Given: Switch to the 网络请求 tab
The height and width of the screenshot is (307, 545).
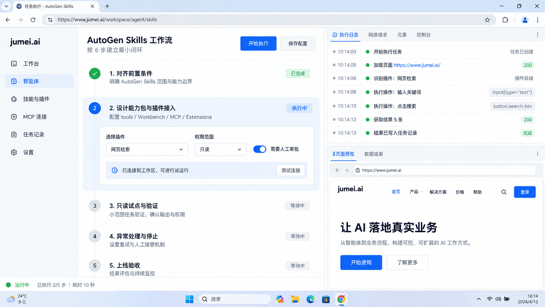Looking at the screenshot, I should point(378,35).
